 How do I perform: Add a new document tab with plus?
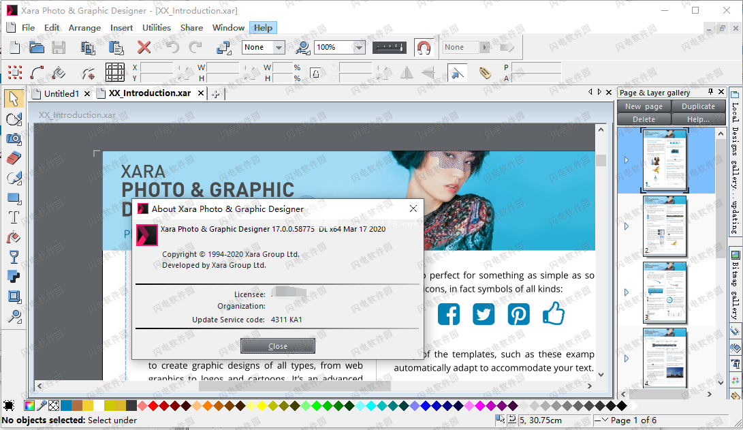(x=216, y=94)
